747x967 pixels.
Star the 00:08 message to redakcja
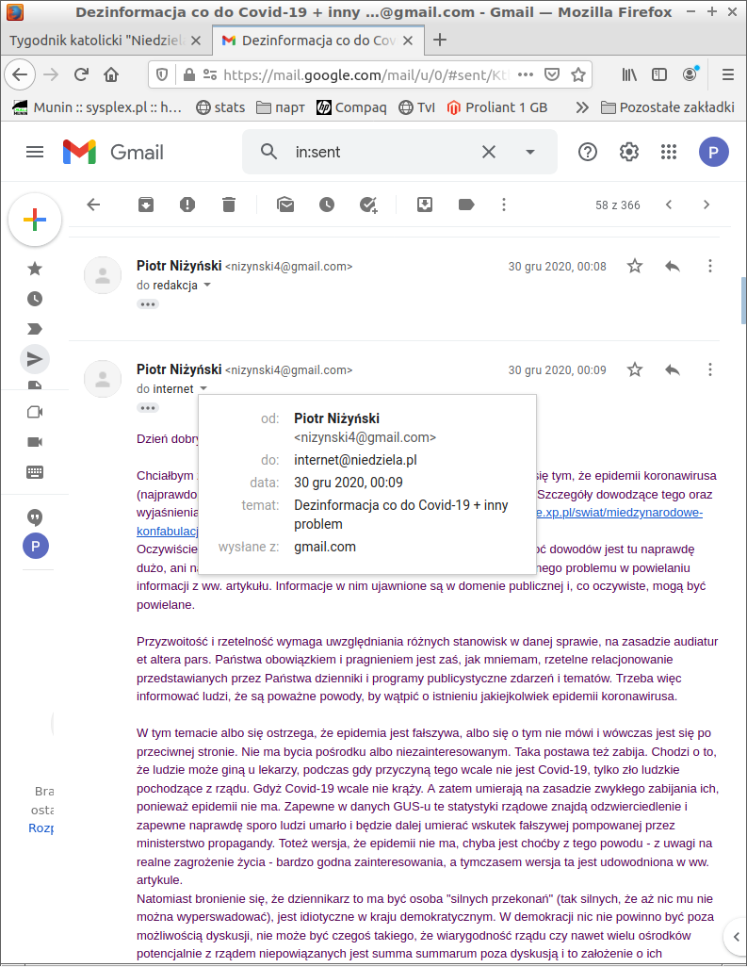click(x=635, y=267)
